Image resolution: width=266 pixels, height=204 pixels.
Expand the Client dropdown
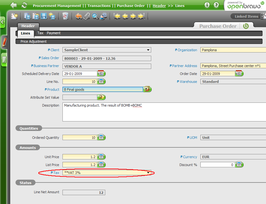(148, 50)
